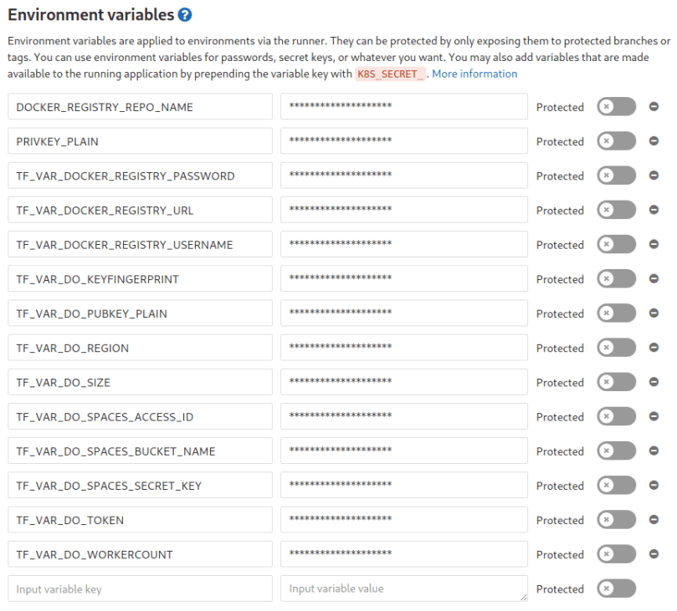Click the Input variable value field
The image size is (677, 611).
[403, 588]
